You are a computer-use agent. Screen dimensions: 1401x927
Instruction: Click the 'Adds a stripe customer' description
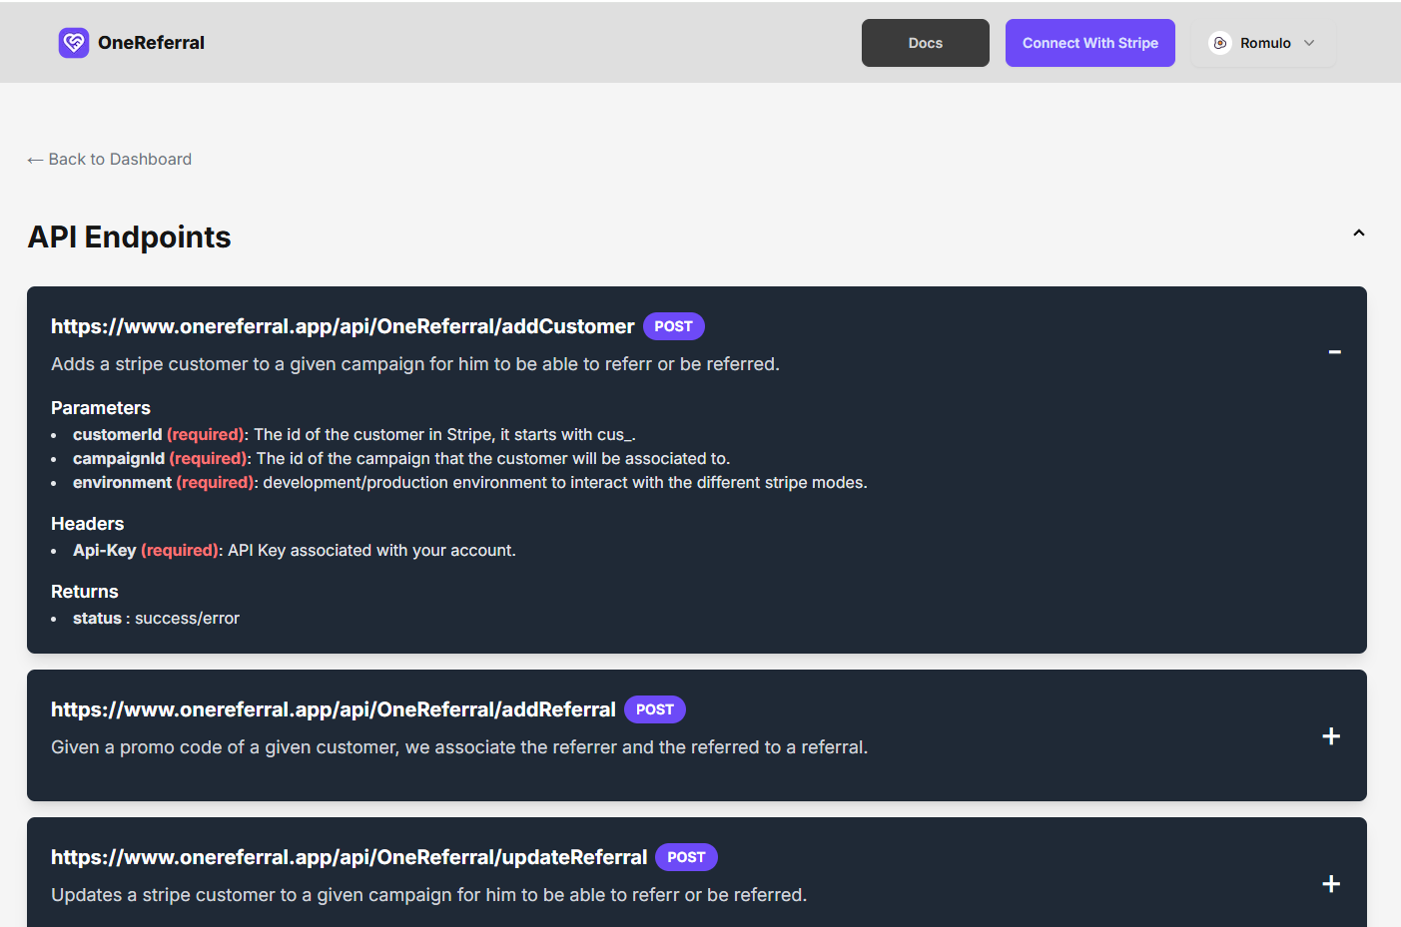tap(415, 364)
